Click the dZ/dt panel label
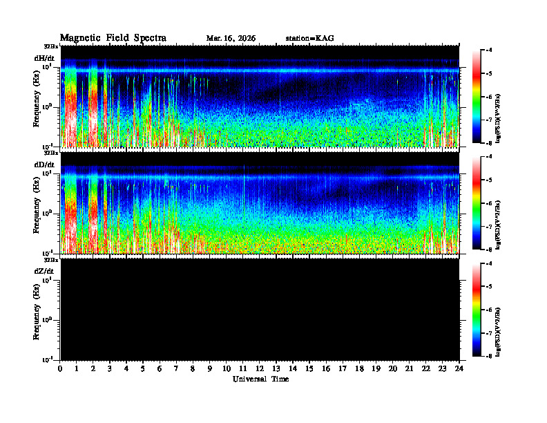Screen dimensions: 547x423 tap(44, 271)
